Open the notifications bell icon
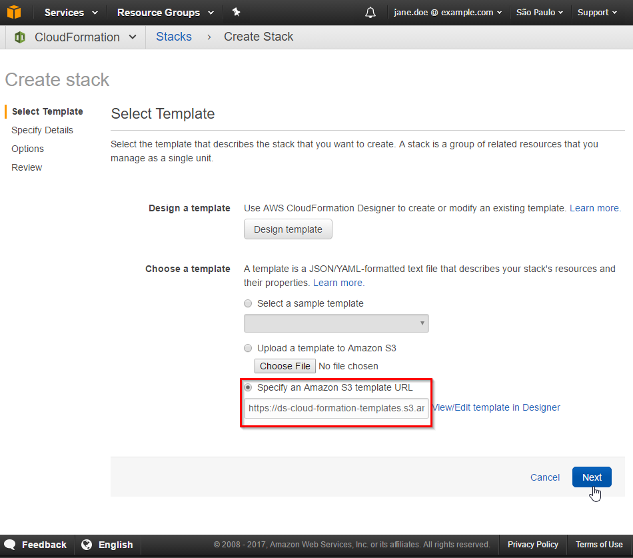This screenshot has height=558, width=633. (370, 13)
